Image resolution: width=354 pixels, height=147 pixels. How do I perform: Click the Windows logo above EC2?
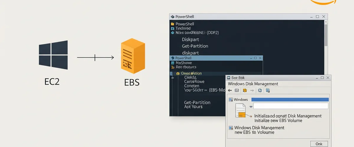[53, 55]
